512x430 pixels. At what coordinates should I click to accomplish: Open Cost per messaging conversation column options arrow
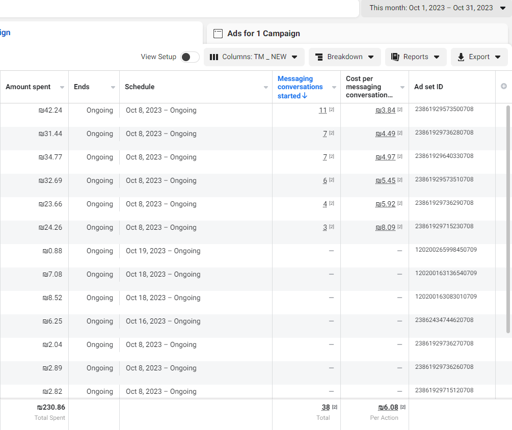[402, 87]
